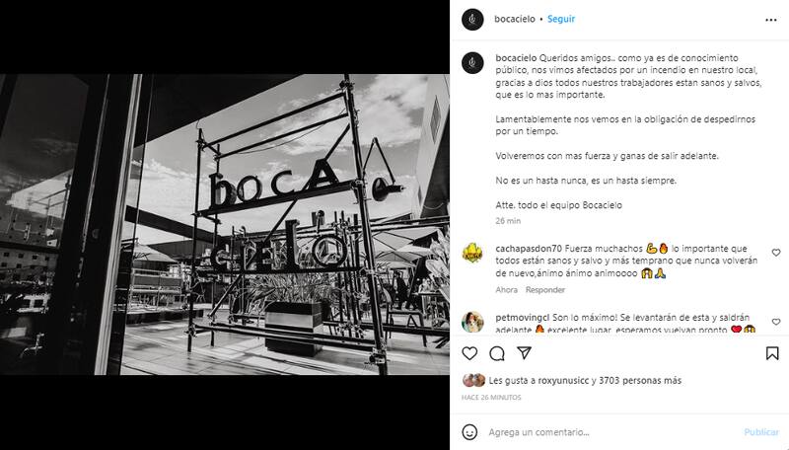The width and height of the screenshot is (789, 450).
Task: Open the roxyunusicc profile link
Action: point(563,381)
